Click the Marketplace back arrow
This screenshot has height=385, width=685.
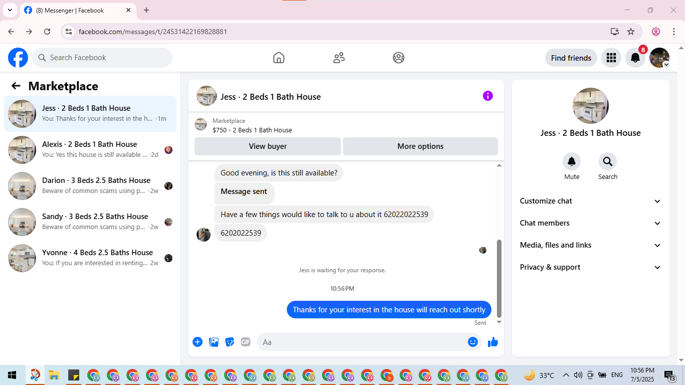[16, 86]
